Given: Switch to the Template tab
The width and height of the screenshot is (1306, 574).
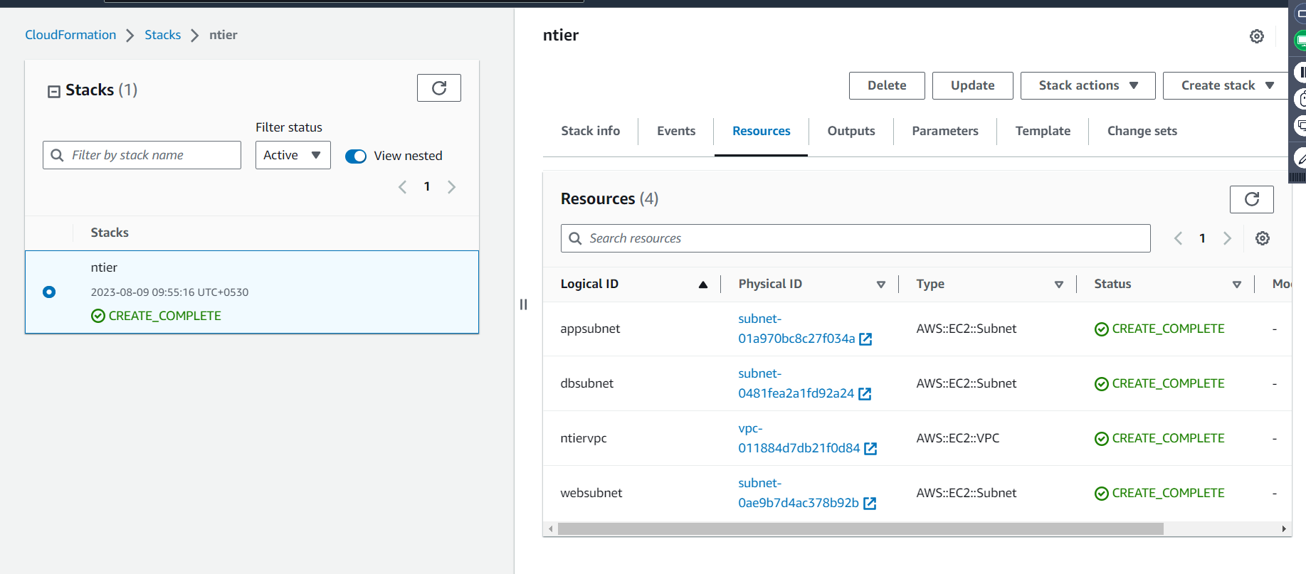Looking at the screenshot, I should (x=1043, y=131).
